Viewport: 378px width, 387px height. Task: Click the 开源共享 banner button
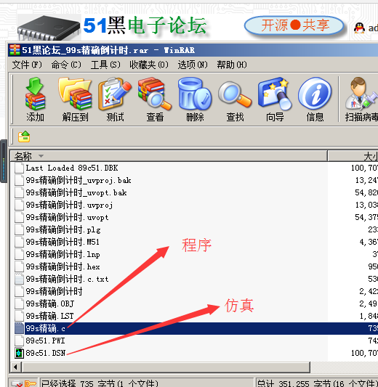coord(294,25)
